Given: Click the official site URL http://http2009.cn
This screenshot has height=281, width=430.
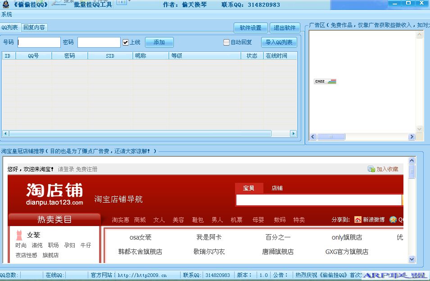Looking at the screenshot, I should pyautogui.click(x=142, y=275).
